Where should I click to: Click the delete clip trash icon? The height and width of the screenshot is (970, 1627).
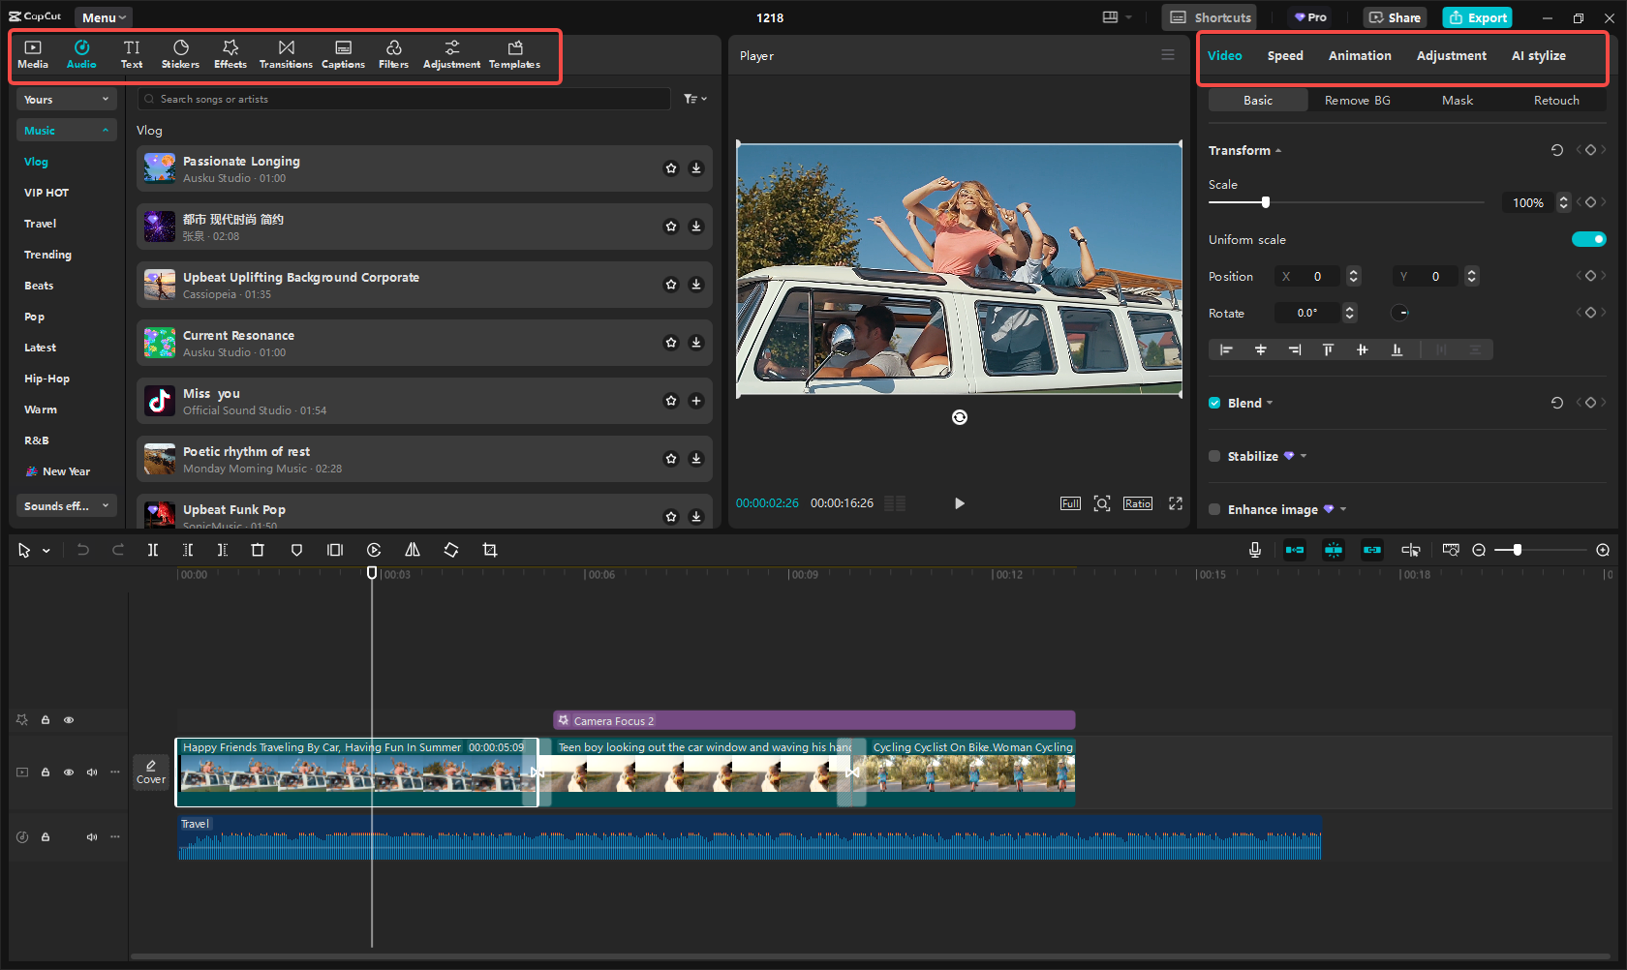258,550
